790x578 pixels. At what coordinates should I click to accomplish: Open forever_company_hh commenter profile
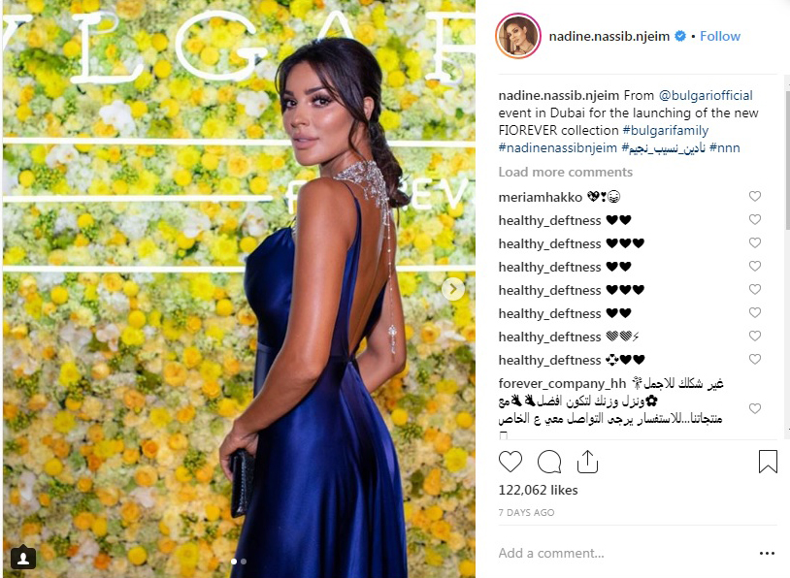(562, 383)
